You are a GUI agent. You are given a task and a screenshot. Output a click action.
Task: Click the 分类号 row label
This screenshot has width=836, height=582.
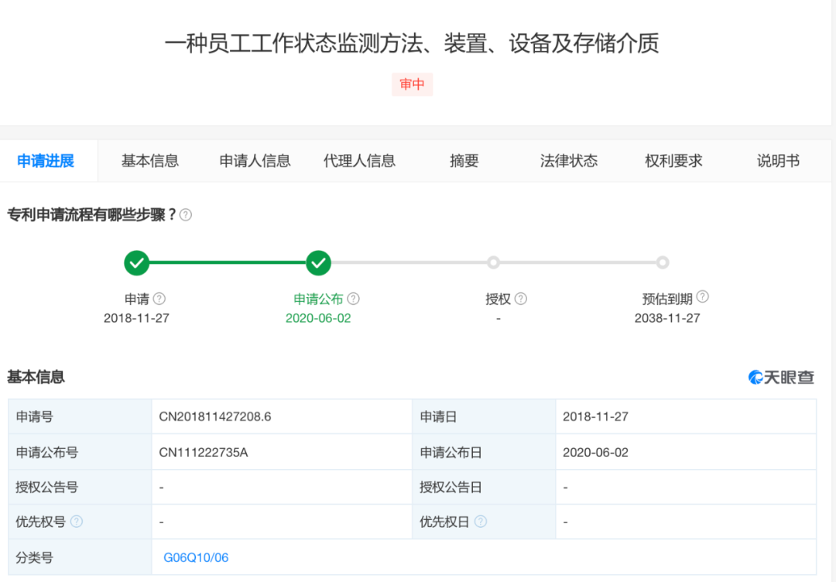35,557
